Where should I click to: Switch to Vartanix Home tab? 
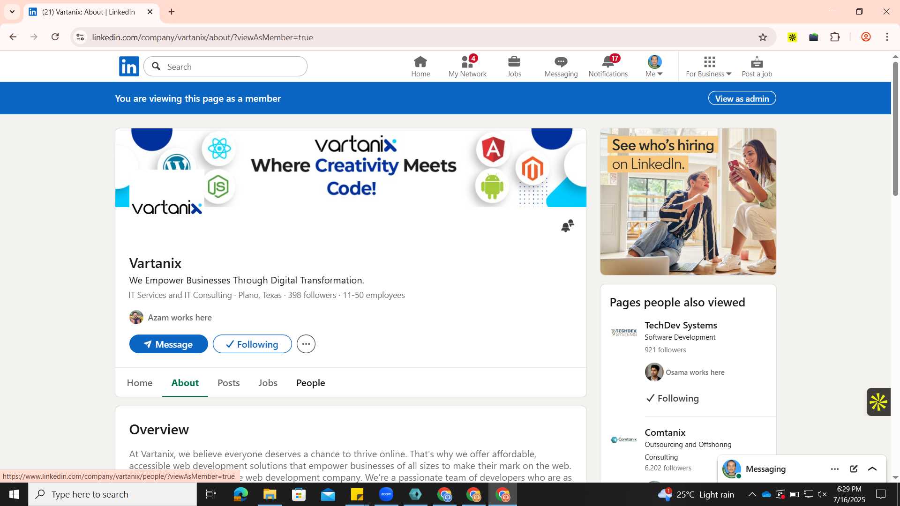point(140,383)
